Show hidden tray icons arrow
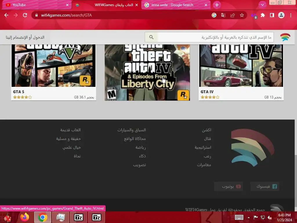Screen dimensions: 297x223 coord(249,217)
